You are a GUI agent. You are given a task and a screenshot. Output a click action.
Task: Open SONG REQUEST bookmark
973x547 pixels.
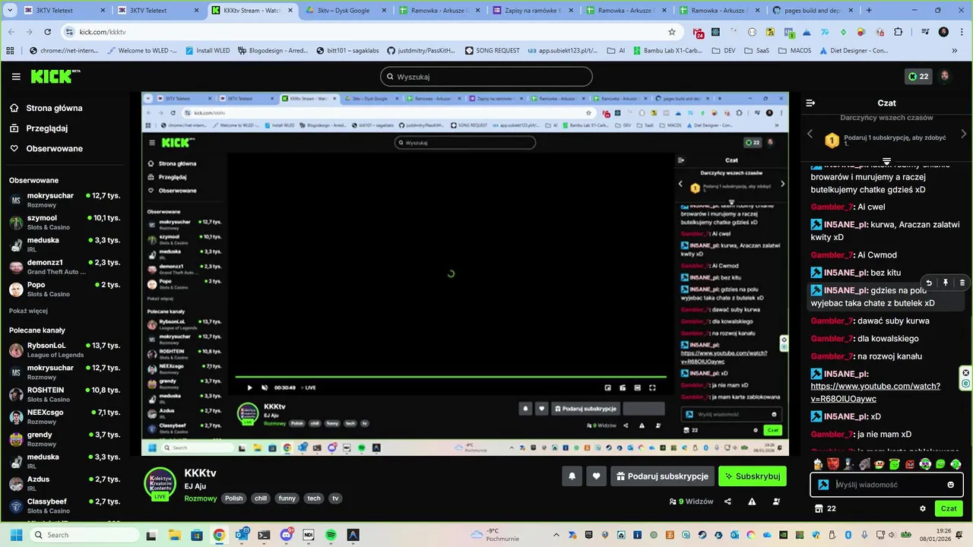coord(492,51)
